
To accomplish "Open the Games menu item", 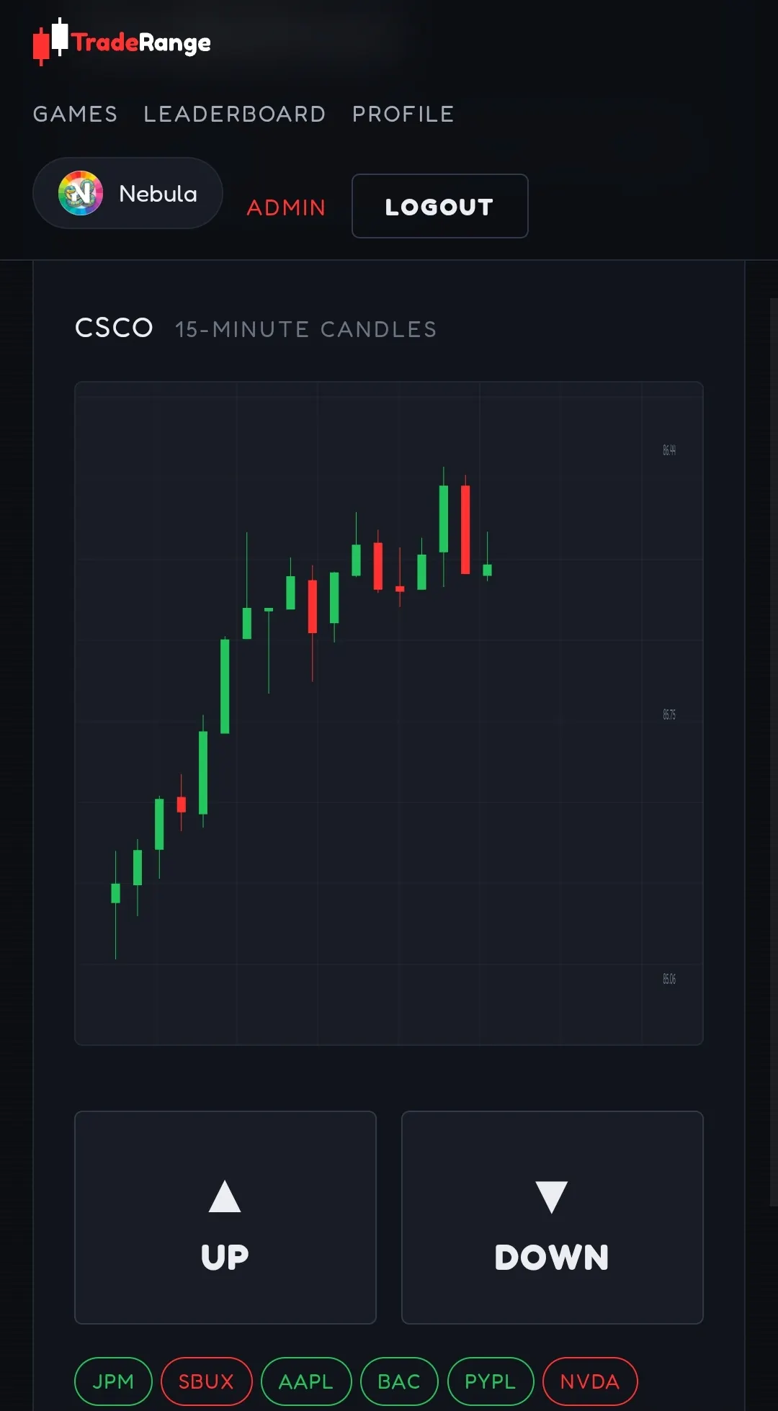I will (76, 114).
